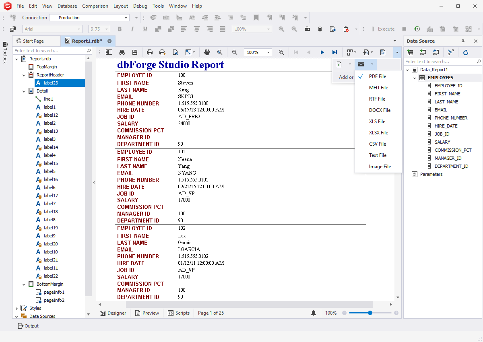Jump to the last page of the report
Image resolution: width=483 pixels, height=342 pixels.
pos(334,52)
